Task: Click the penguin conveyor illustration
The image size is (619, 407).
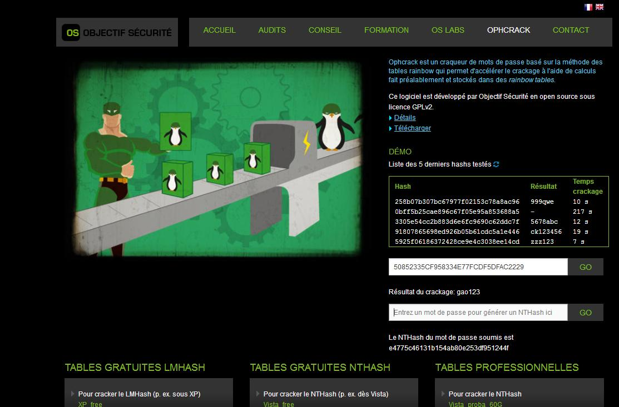Action: point(217,158)
